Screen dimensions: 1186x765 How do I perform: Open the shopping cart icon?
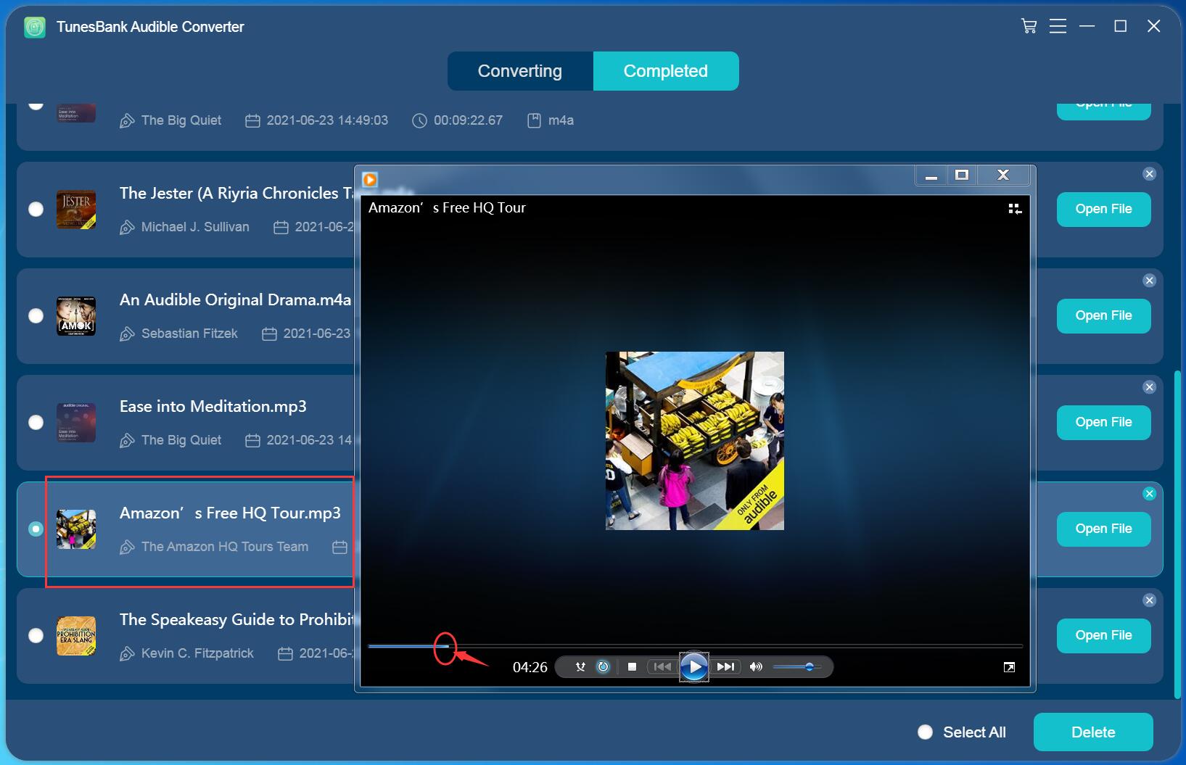pyautogui.click(x=1029, y=26)
